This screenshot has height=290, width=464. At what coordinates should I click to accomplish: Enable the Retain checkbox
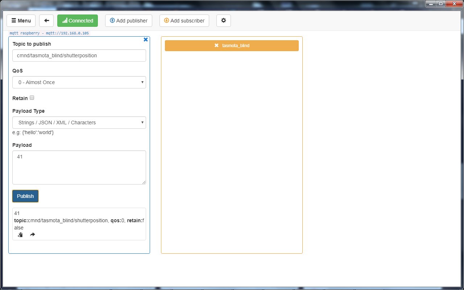pyautogui.click(x=32, y=98)
